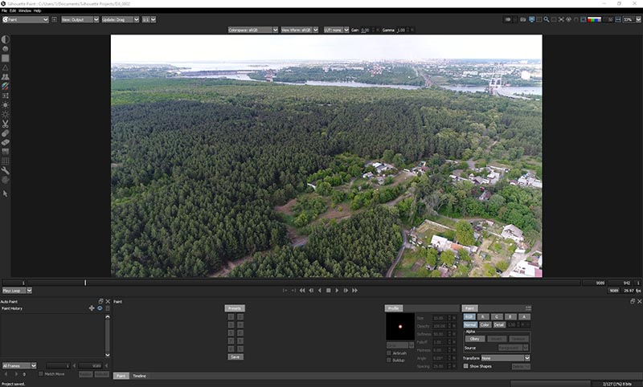
Task: Switch to the Timeline tab
Action: pos(139,376)
